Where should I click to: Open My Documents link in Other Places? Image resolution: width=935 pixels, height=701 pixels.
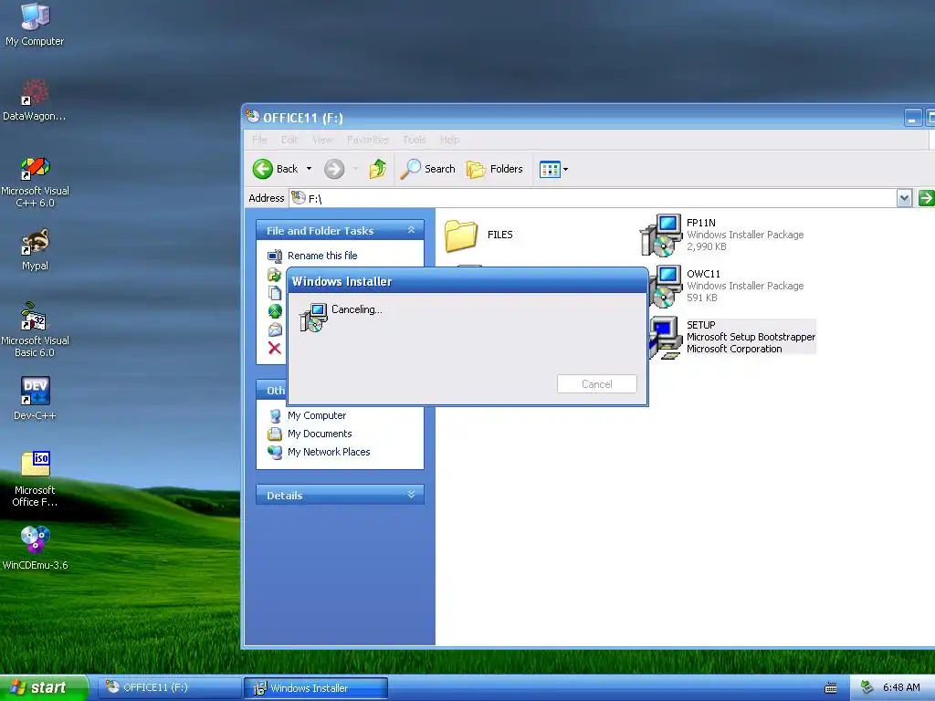pyautogui.click(x=320, y=434)
